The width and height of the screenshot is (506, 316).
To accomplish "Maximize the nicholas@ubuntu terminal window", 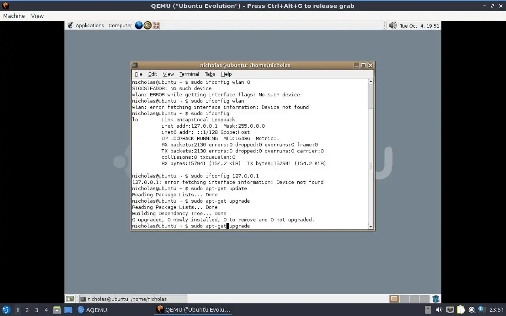I will coord(364,65).
